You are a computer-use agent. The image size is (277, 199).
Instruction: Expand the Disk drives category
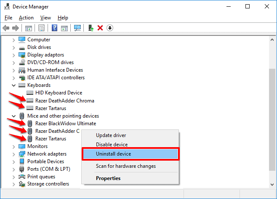pyautogui.click(x=13, y=48)
